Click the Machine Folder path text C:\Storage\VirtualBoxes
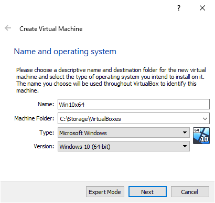Viewport: 215px width, 203px height. point(90,119)
